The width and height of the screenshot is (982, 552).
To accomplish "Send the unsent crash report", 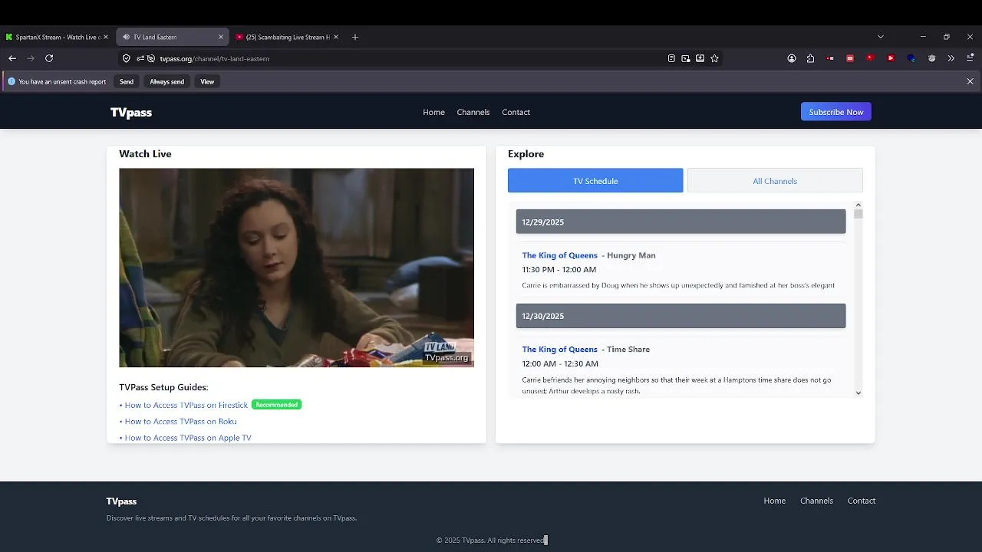I will click(127, 81).
